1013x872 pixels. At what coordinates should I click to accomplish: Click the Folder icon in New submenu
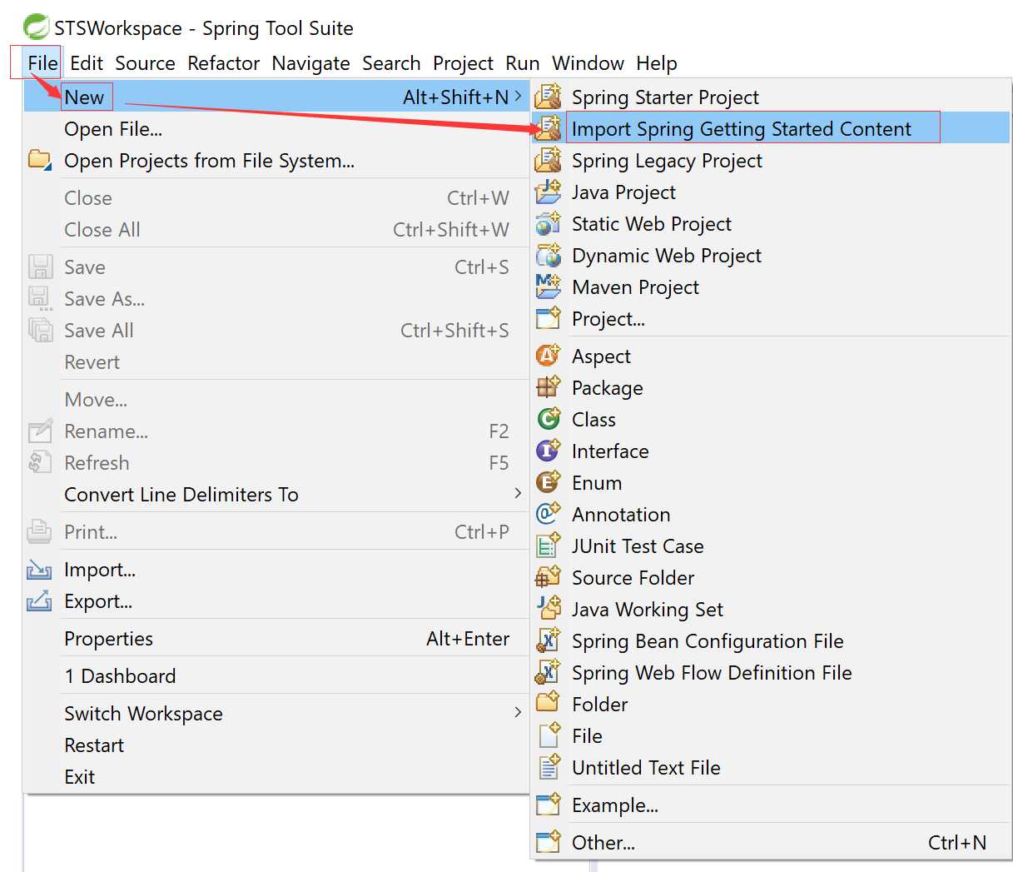[548, 704]
